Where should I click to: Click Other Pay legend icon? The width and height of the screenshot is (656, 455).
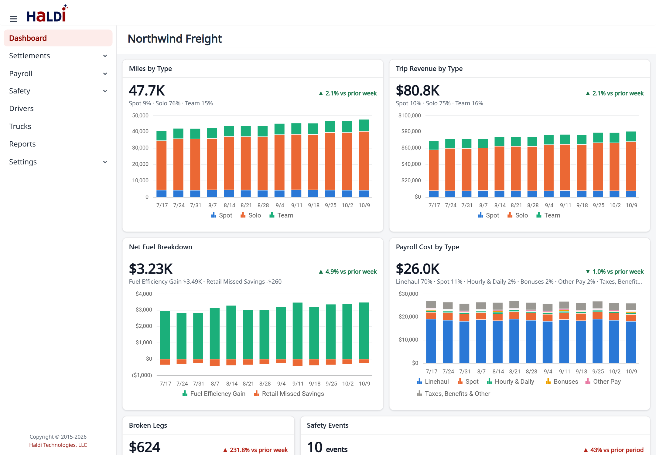click(588, 381)
